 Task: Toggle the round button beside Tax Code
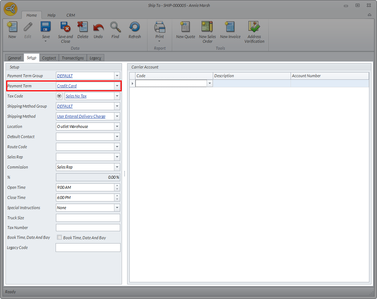click(x=59, y=96)
